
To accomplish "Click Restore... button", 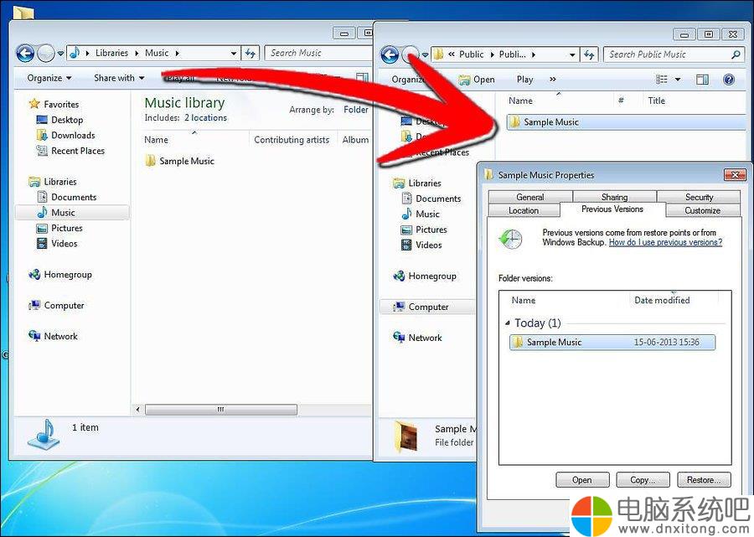I will click(x=704, y=480).
